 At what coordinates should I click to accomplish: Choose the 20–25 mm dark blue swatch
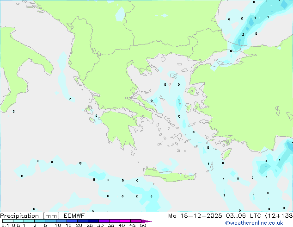click(x=82, y=221)
